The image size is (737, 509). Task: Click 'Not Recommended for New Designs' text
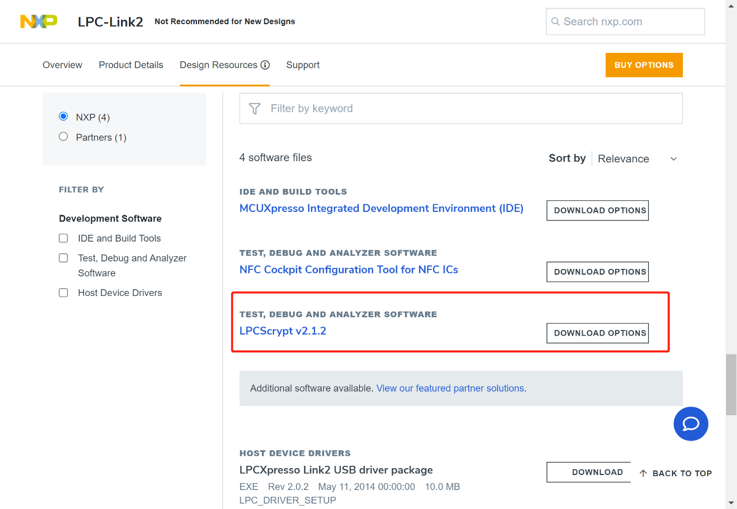(x=225, y=22)
